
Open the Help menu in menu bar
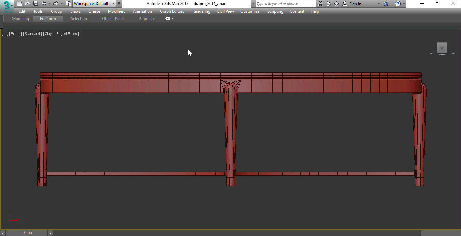click(x=315, y=11)
